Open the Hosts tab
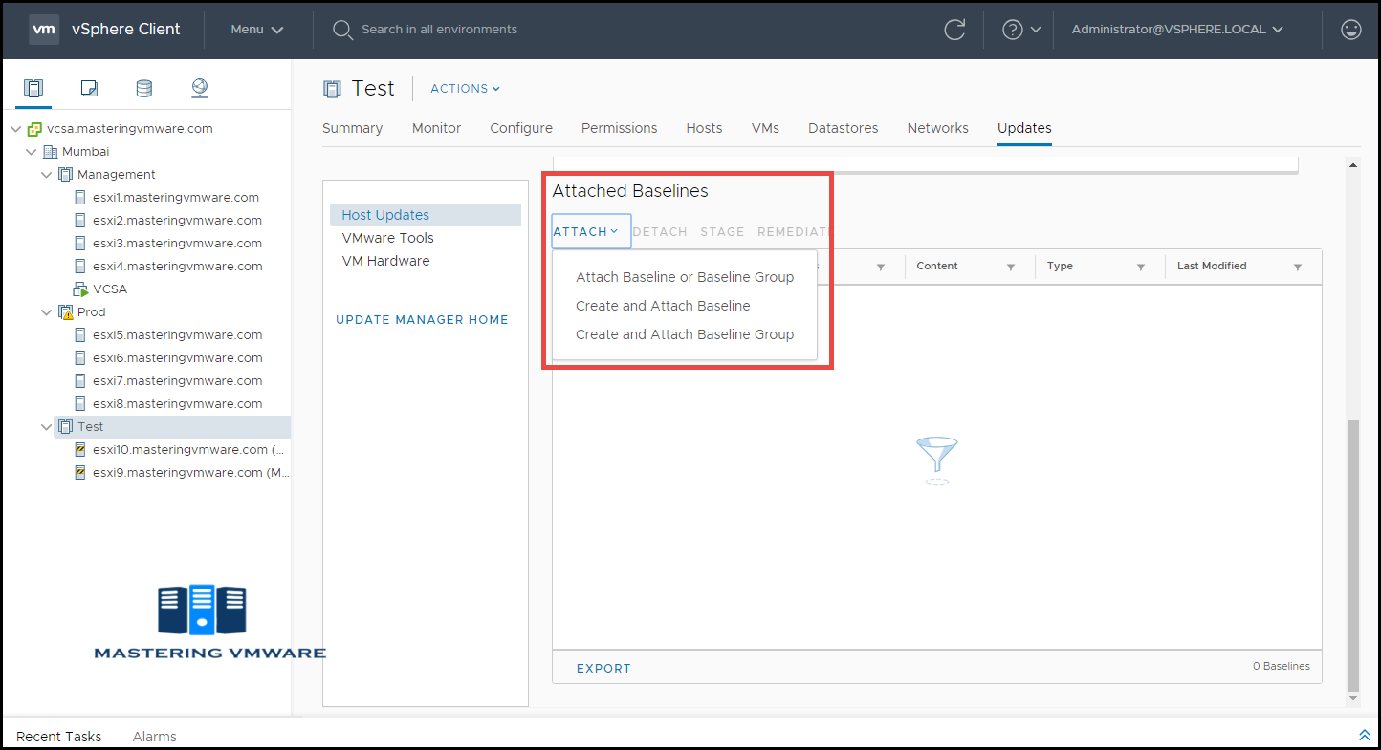 click(704, 128)
